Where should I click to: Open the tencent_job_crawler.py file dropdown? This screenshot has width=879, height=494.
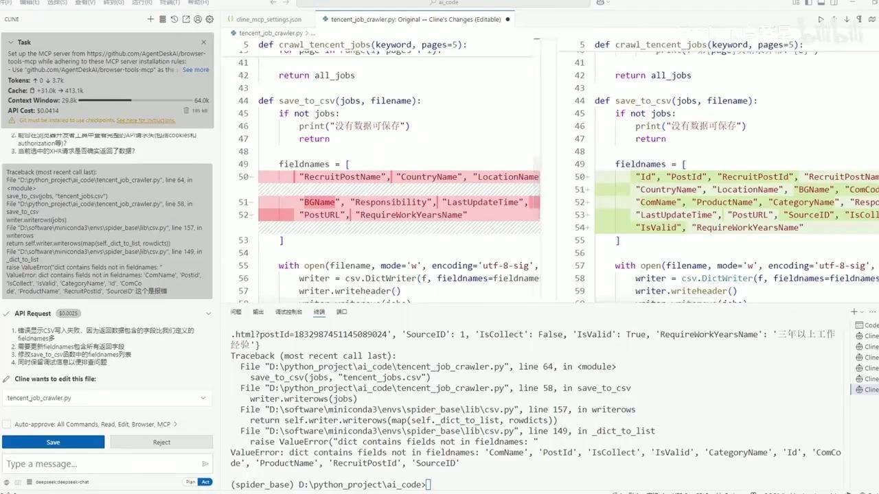pyautogui.click(x=203, y=398)
